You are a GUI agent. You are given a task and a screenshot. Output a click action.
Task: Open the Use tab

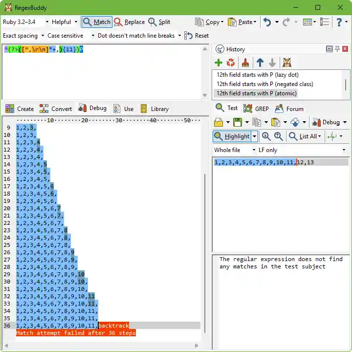[124, 109]
